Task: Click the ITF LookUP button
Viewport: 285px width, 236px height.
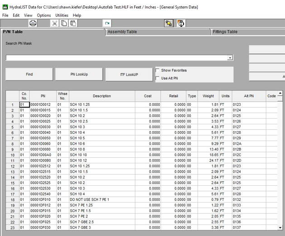Action: coord(129,75)
